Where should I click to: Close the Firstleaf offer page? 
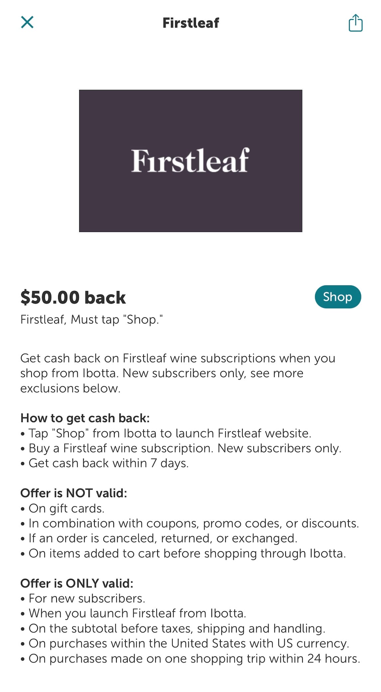click(x=27, y=22)
